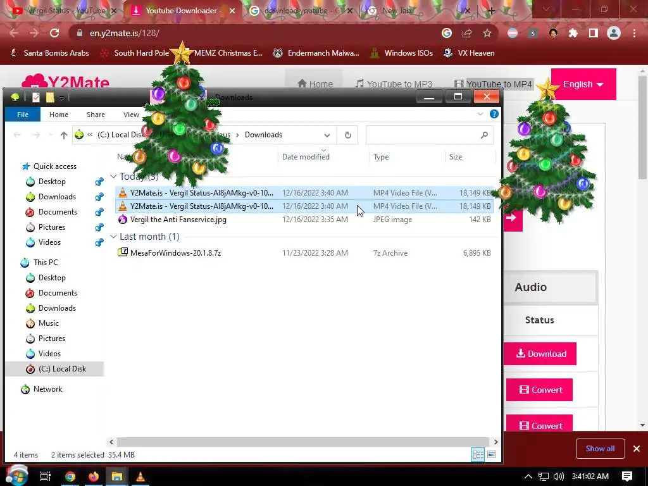This screenshot has width=648, height=486.
Task: Open English language dropdown
Action: (x=583, y=84)
